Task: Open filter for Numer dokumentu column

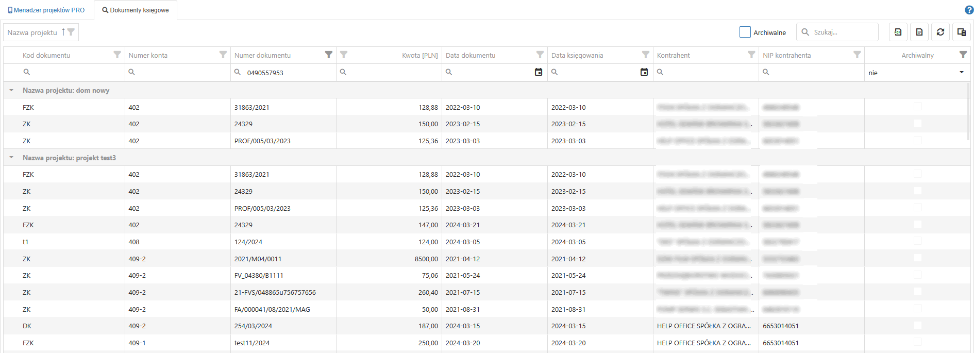Action: (328, 55)
